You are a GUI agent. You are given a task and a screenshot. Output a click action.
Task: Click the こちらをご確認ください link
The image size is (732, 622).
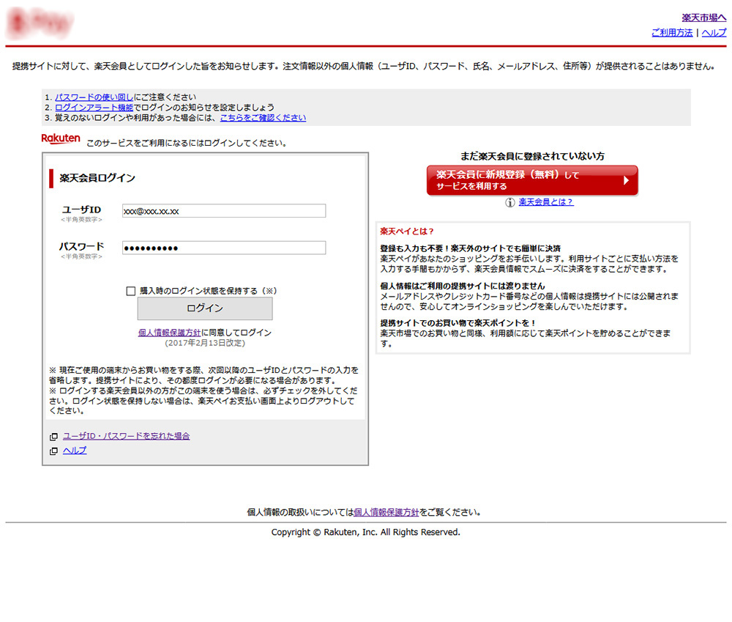click(263, 118)
